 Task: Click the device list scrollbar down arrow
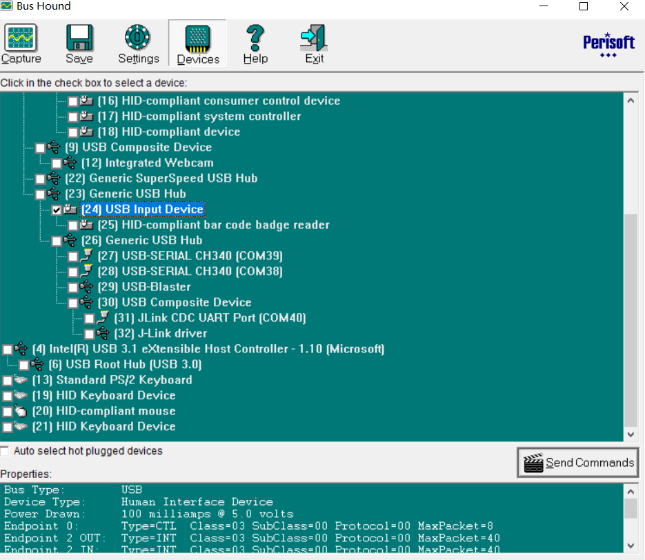pyautogui.click(x=630, y=434)
